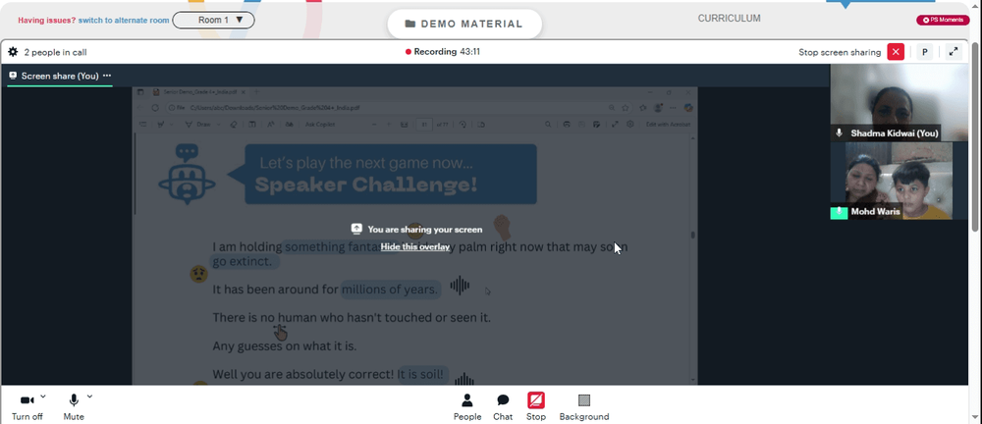Click the shared PDF's vertical scrollbar thumb
This screenshot has width=982, height=424.
click(692, 235)
